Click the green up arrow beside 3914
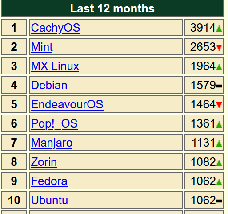Viewport: 228px width, 214px height. pyautogui.click(x=219, y=29)
